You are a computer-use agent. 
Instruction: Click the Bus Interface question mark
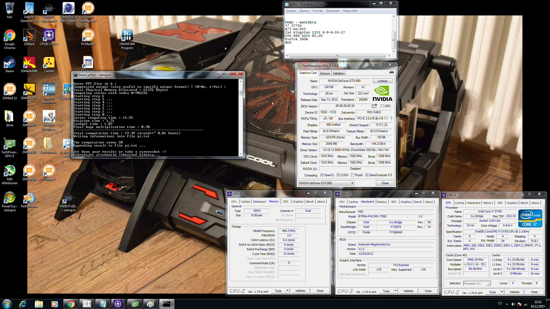point(391,118)
